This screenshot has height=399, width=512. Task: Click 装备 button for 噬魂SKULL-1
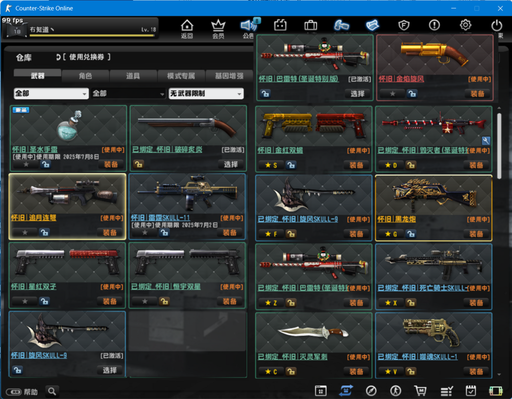coord(476,372)
